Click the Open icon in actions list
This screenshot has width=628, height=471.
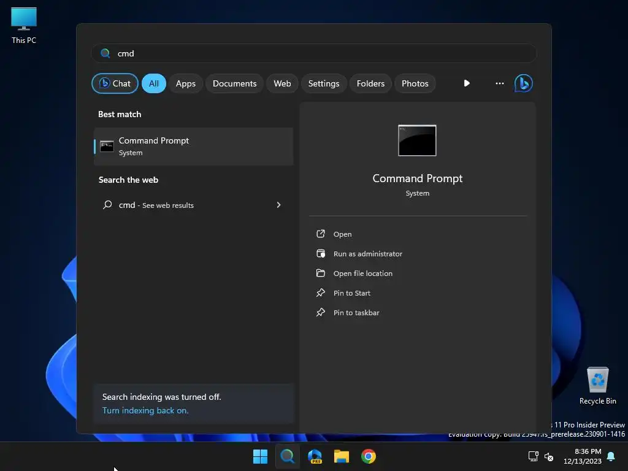[320, 234]
